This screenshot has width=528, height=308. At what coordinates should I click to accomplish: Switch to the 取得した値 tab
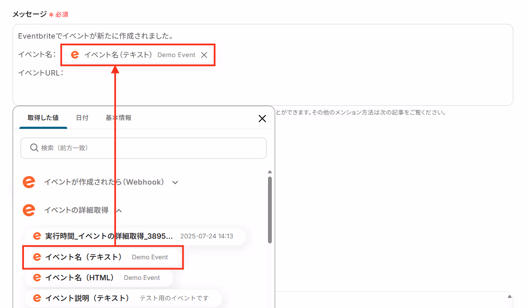tap(43, 118)
